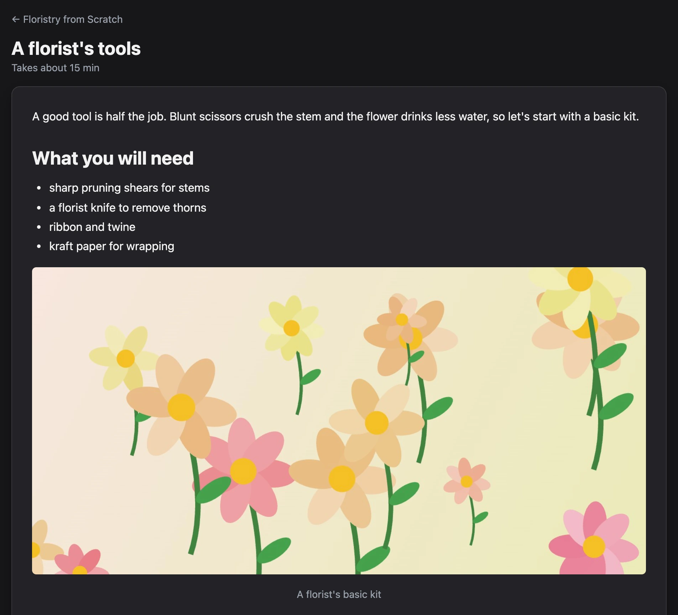Click the "A florist's tools" lesson title
This screenshot has height=615, width=678.
76,48
